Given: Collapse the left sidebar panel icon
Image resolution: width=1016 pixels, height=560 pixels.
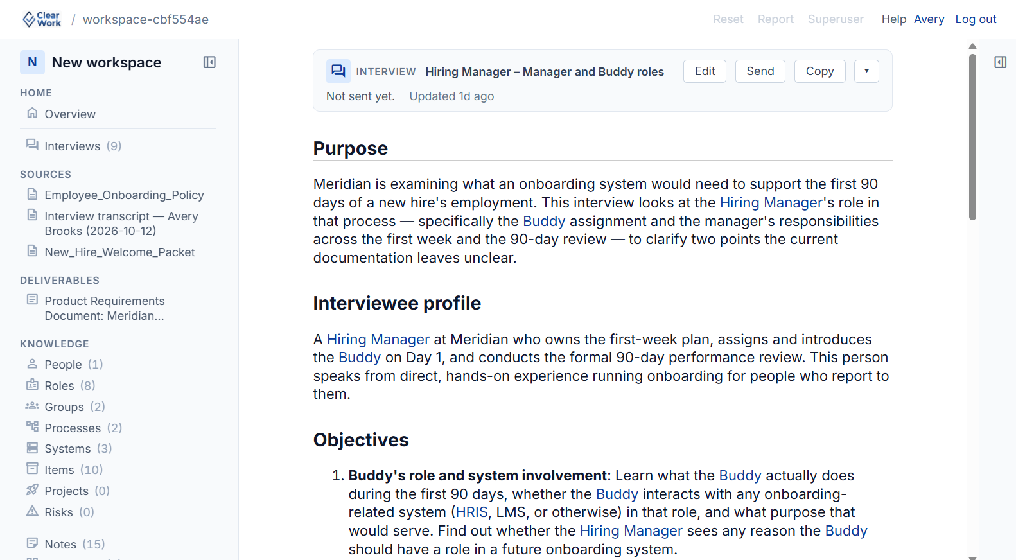Looking at the screenshot, I should click(x=209, y=62).
